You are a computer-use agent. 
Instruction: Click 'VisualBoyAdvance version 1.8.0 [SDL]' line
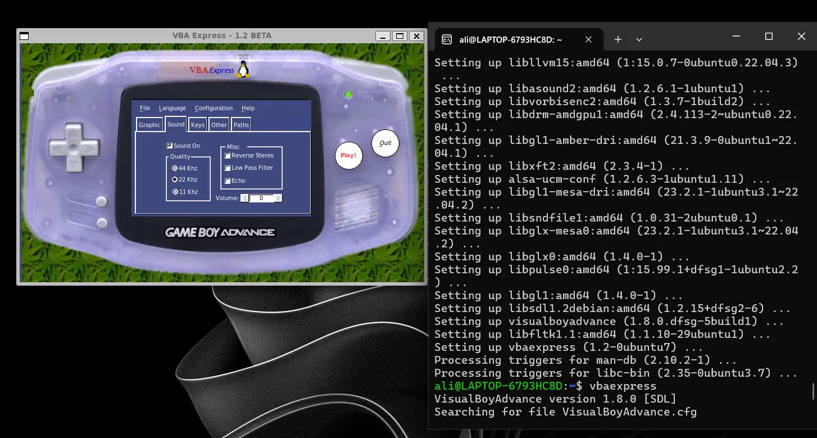(555, 399)
